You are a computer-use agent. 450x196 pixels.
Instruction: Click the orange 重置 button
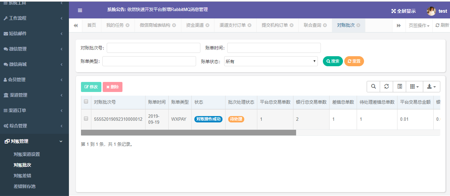[x=354, y=61]
